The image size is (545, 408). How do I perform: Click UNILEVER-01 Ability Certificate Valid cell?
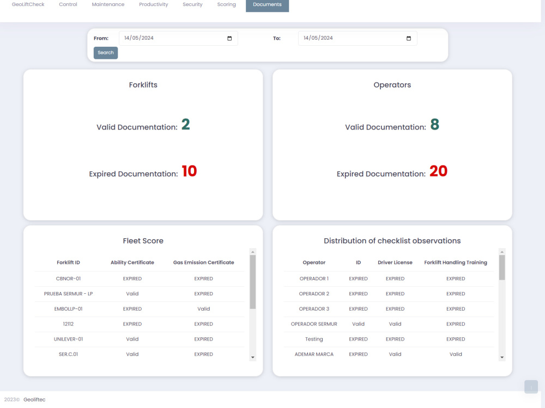tap(132, 339)
